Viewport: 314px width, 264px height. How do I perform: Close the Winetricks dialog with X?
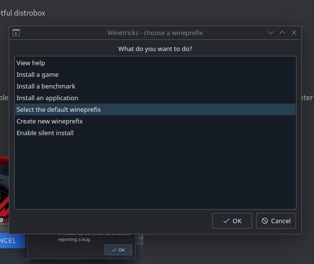click(x=294, y=33)
